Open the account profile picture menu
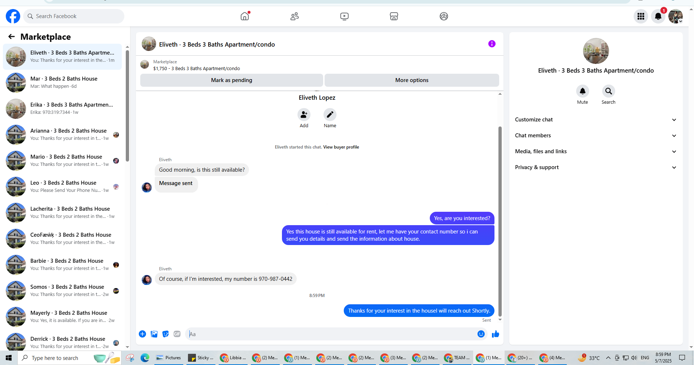694x365 pixels. pos(675,16)
